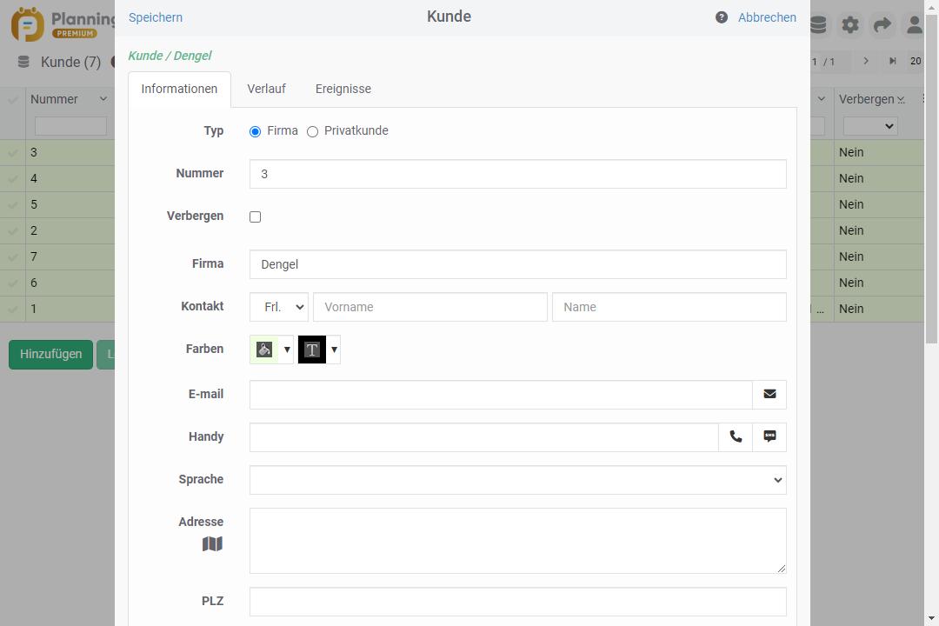Viewport: 939px width, 626px height.
Task: Click into the Vorname input field
Action: pyautogui.click(x=430, y=307)
